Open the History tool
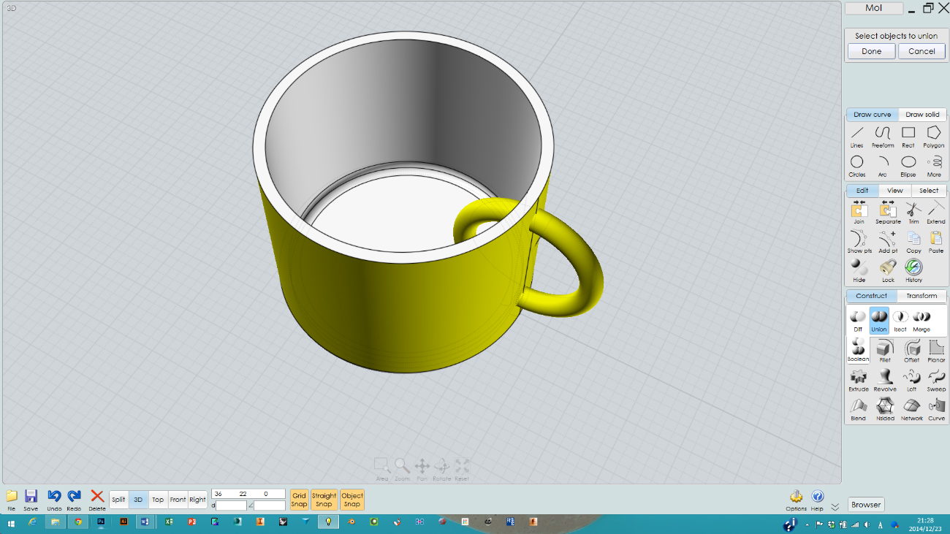 pos(913,270)
